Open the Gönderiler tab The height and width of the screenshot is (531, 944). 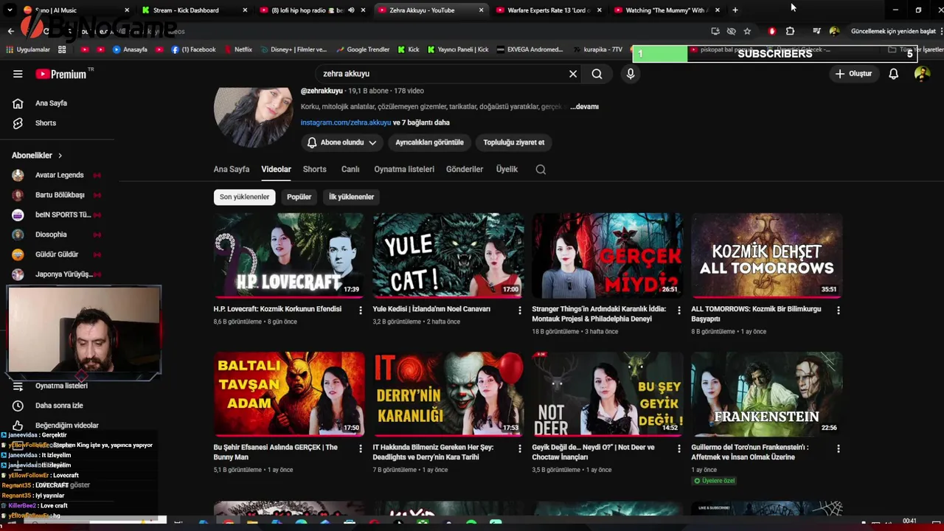(465, 170)
